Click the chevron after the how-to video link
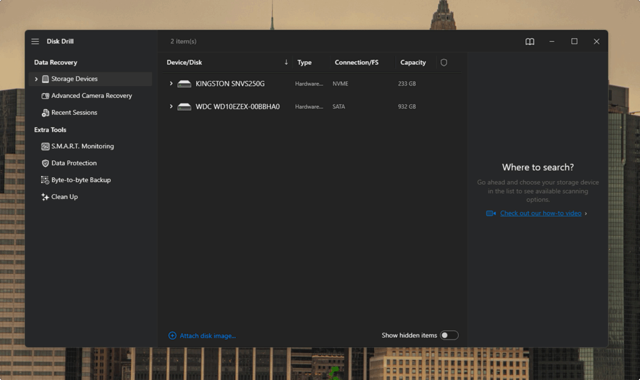This screenshot has width=640, height=380. point(586,213)
